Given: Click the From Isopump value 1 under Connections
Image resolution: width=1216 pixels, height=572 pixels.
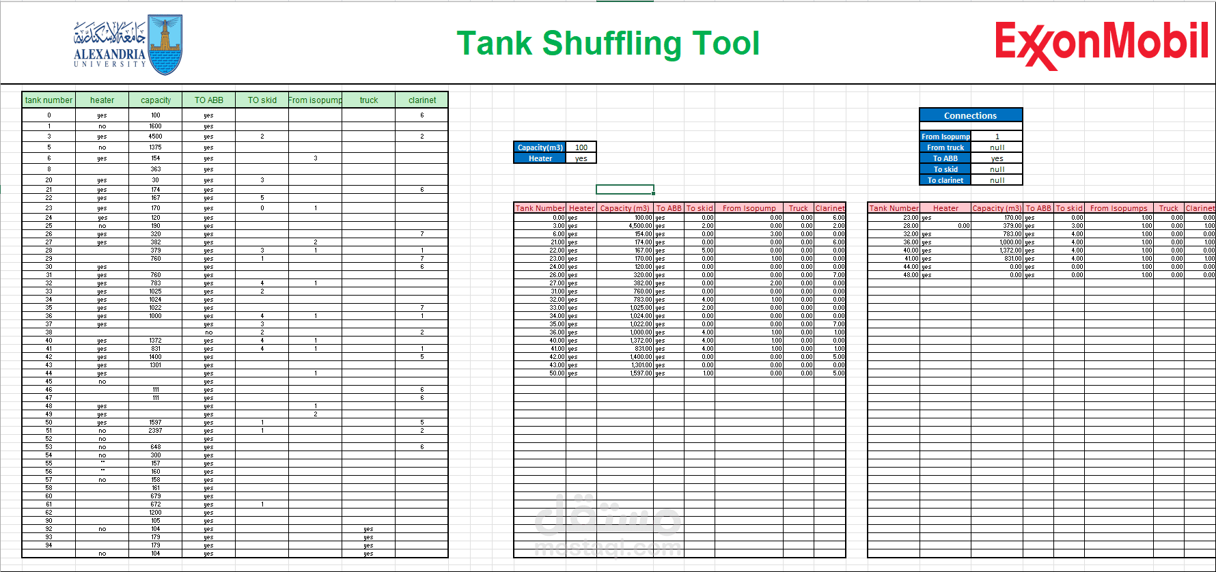Looking at the screenshot, I should (997, 137).
